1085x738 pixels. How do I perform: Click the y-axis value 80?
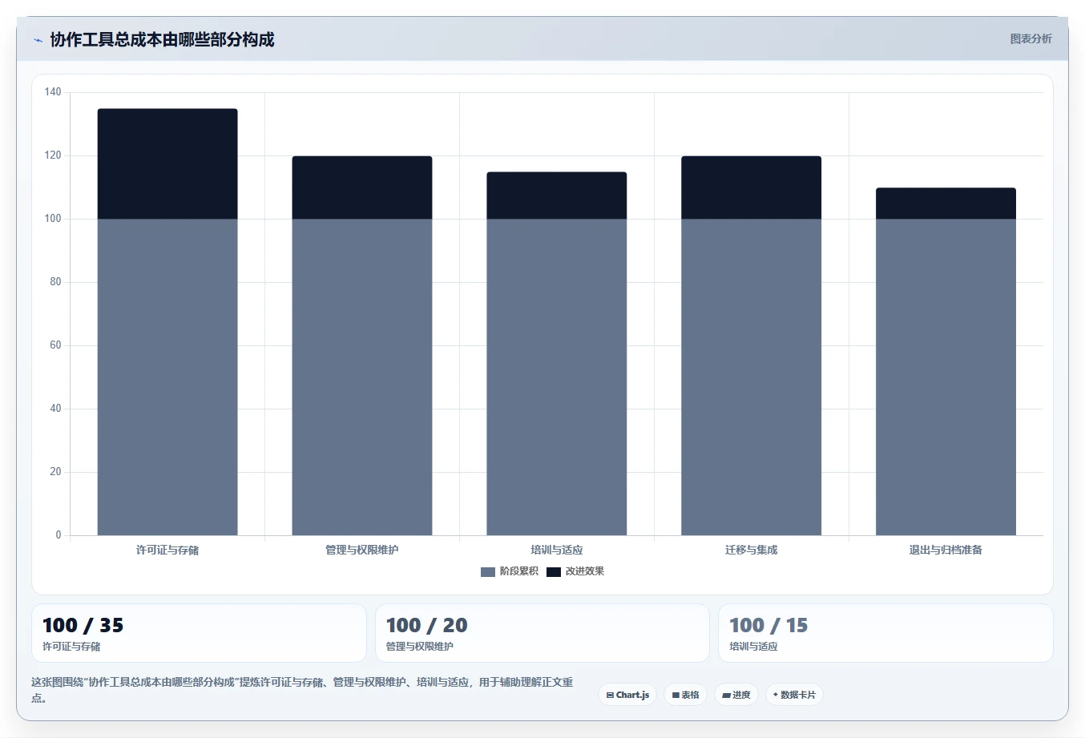(x=55, y=282)
